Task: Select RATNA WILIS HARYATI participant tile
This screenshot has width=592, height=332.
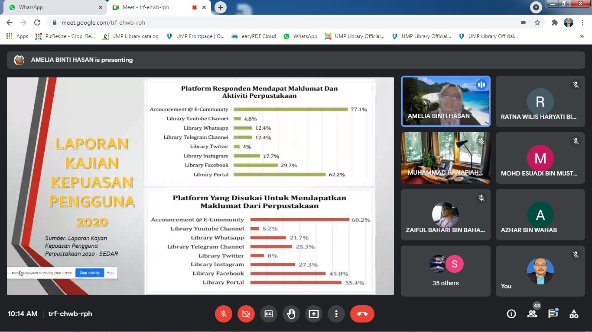Action: point(540,101)
